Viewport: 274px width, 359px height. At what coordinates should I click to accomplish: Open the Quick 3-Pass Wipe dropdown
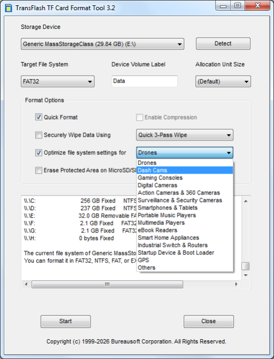coord(185,135)
